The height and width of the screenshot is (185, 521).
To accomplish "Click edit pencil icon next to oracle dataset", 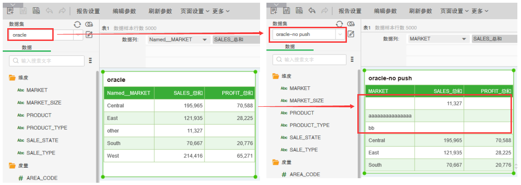I will pyautogui.click(x=89, y=35).
